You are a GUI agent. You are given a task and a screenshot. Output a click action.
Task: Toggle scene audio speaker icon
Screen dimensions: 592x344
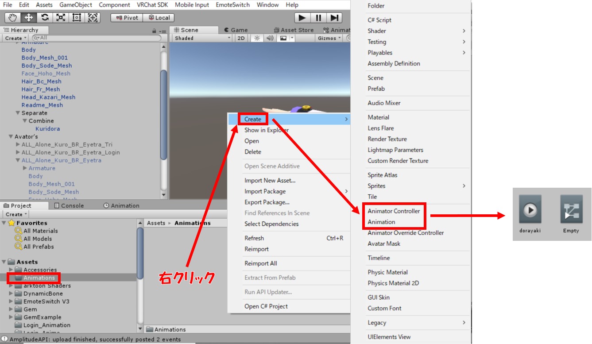coord(270,38)
